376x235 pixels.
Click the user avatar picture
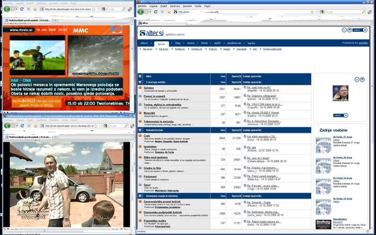pos(340,93)
